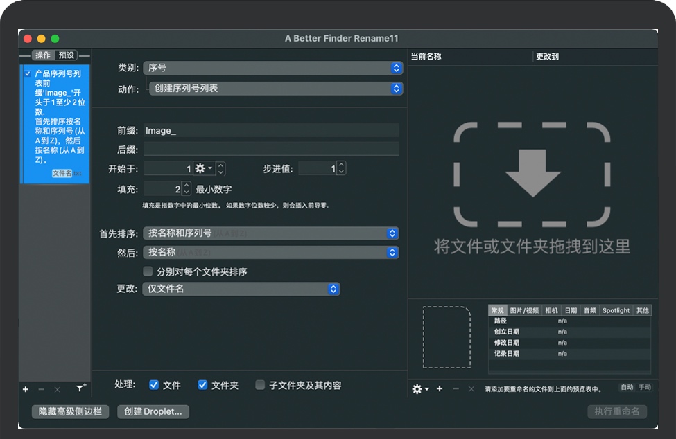Open the 类别 dropdown showing 序号

[x=272, y=68]
